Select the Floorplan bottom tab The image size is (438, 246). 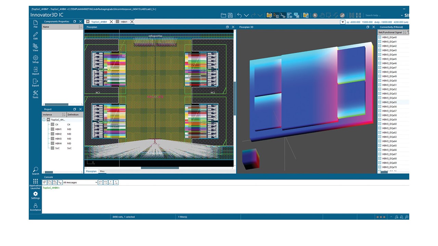click(91, 171)
